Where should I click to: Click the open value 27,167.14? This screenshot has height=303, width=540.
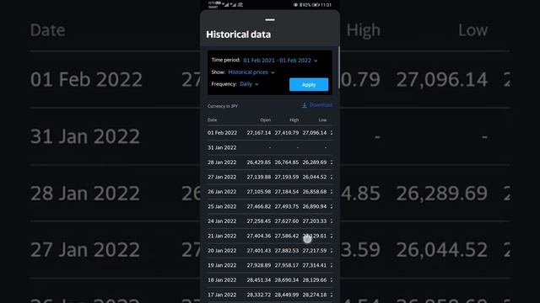click(259, 133)
